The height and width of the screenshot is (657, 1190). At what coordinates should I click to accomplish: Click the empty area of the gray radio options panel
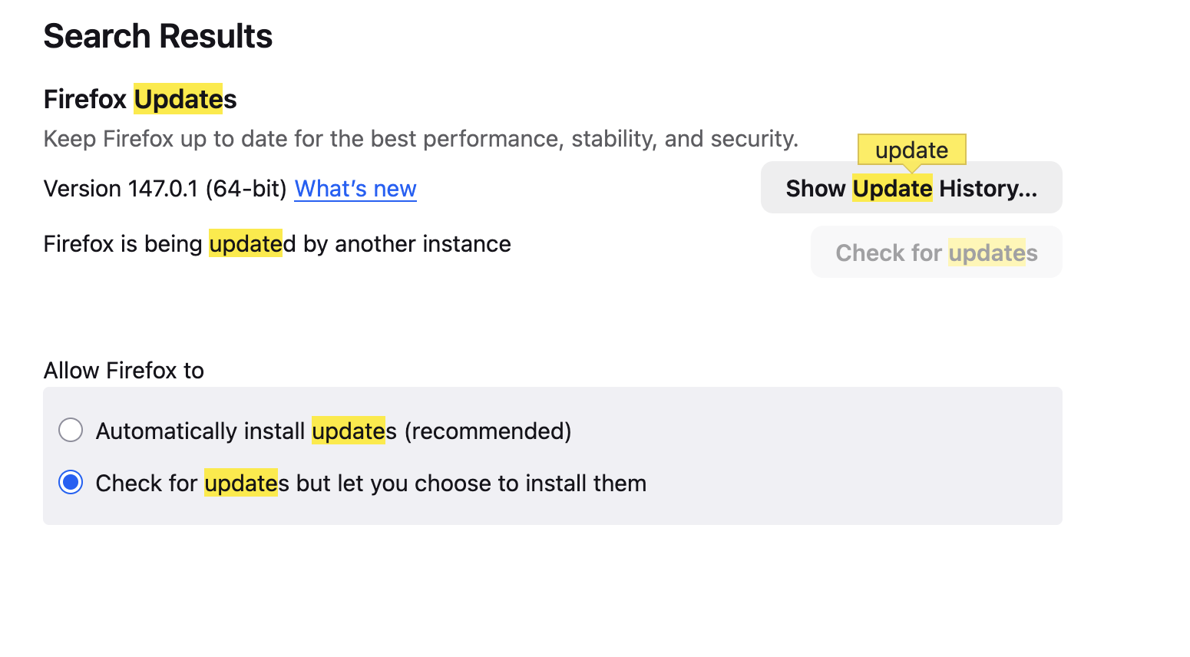click(845, 457)
